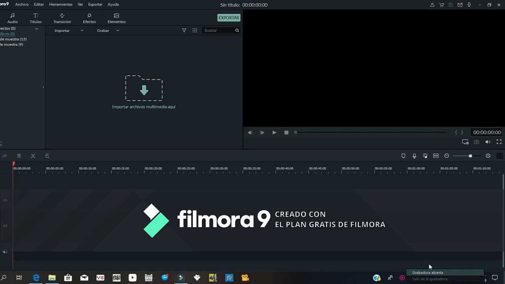Collapse the projects folder chevron
505x284 pixels.
pos(37,28)
